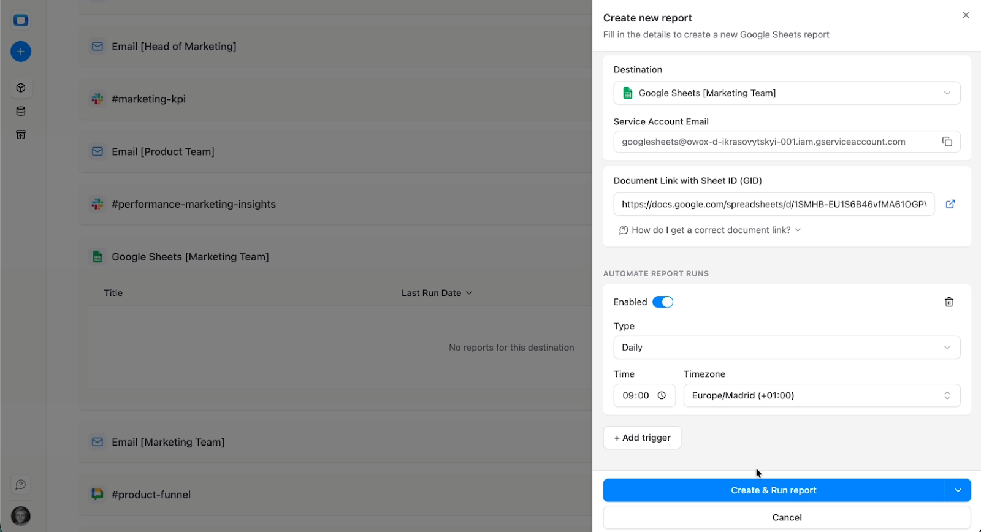The height and width of the screenshot is (532, 981).
Task: Expand 'How do I get a correct document link?'
Action: click(x=710, y=230)
